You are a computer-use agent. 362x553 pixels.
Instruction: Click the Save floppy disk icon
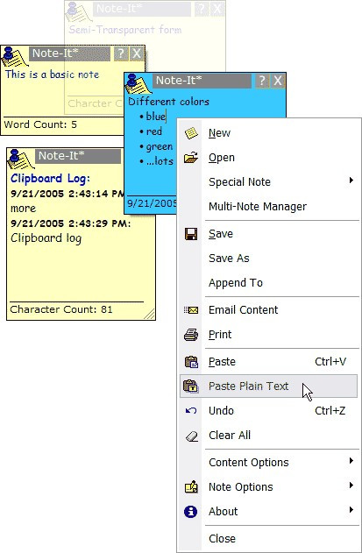coord(191,234)
